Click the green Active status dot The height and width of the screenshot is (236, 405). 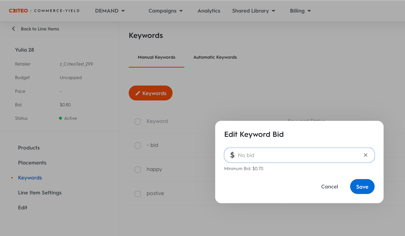click(x=60, y=118)
